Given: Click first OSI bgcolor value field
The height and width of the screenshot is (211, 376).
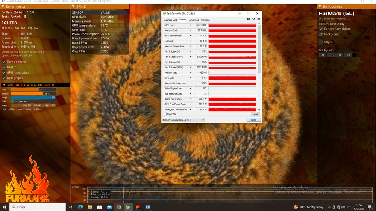Looking at the screenshot, I should (x=323, y=55).
